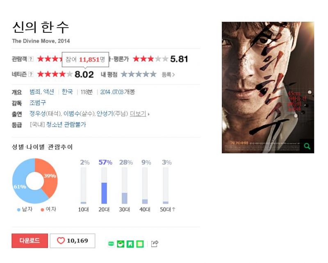This screenshot has height=263, width=328.
Task: Expand cast list with 더보기
Action: (x=138, y=114)
